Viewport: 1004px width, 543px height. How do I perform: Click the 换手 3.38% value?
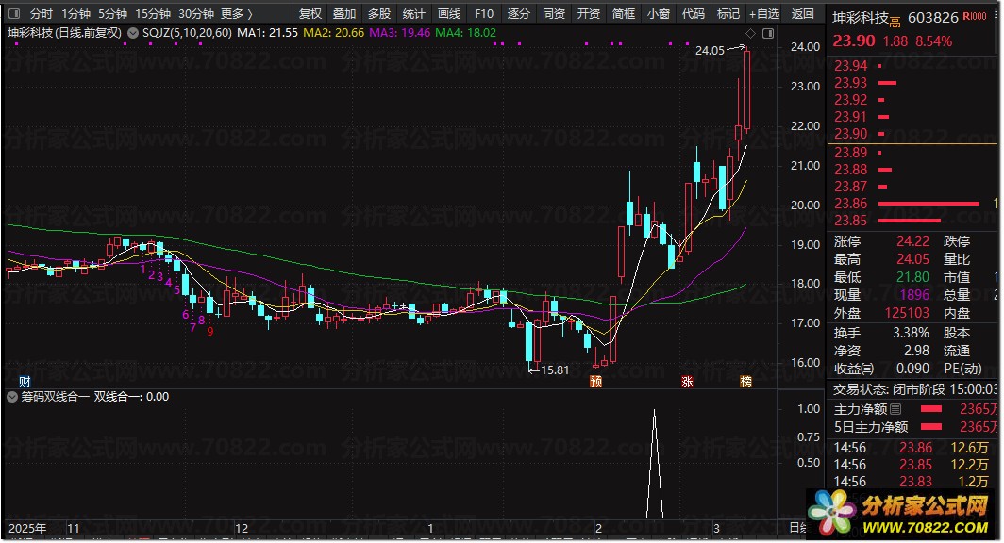coord(912,333)
